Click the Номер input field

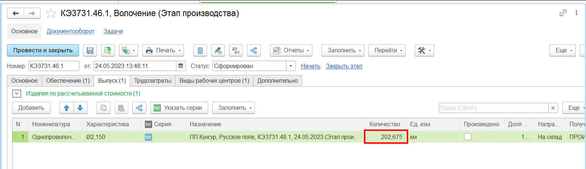tap(54, 66)
